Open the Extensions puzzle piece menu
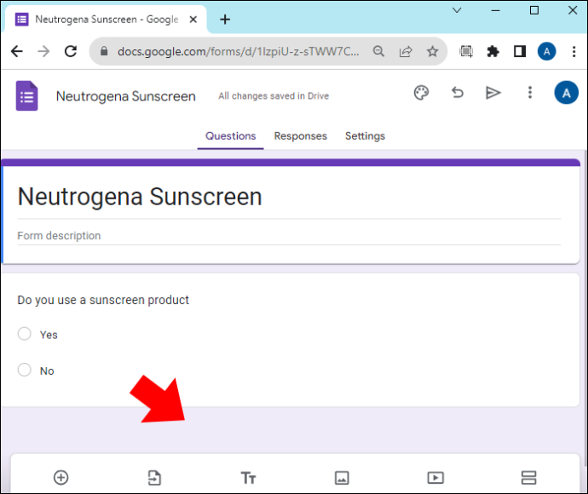 (493, 51)
